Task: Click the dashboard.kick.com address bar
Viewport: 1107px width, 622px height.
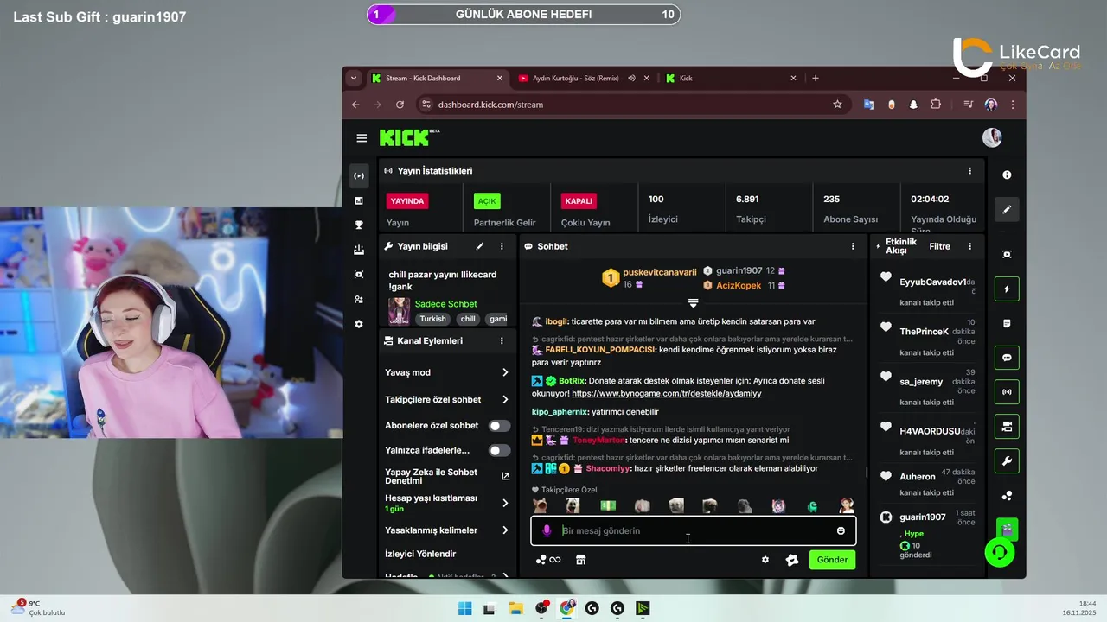Action: tap(631, 105)
